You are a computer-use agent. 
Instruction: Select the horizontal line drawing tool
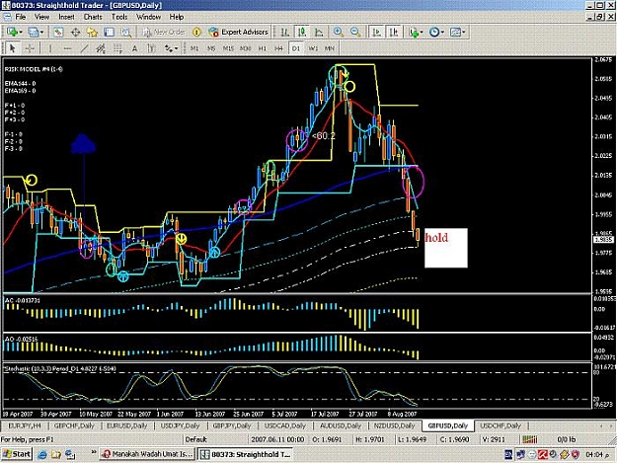coord(67,48)
